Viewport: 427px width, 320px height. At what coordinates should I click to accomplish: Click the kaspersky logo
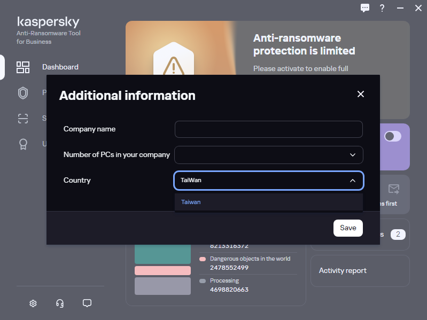tap(48, 22)
